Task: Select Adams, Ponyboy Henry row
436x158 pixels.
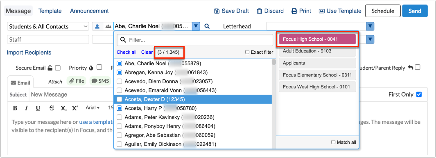Action: coord(193,126)
